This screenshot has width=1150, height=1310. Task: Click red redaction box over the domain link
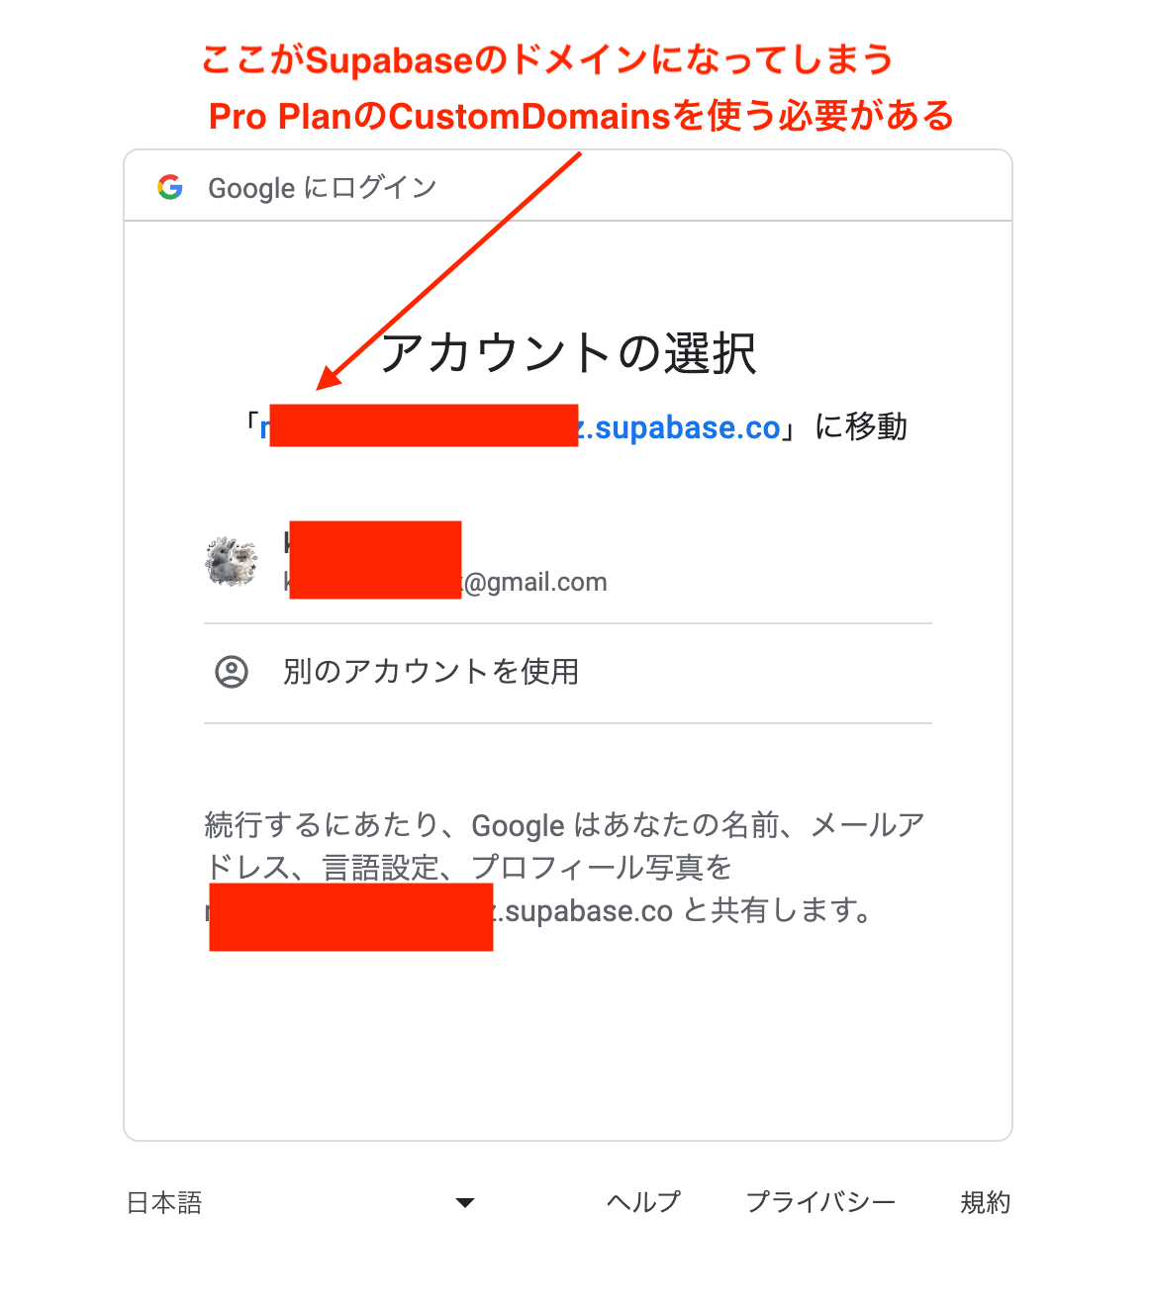click(x=424, y=425)
